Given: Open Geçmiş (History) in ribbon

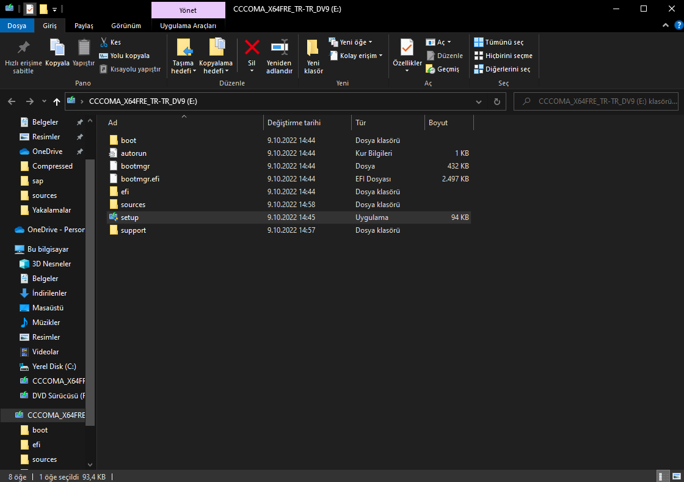Looking at the screenshot, I should [443, 69].
